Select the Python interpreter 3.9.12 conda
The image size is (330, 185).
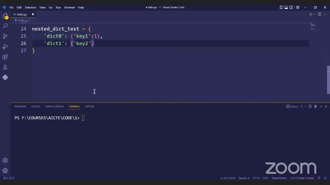click(302, 178)
